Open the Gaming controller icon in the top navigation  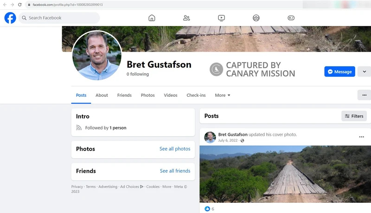(291, 18)
